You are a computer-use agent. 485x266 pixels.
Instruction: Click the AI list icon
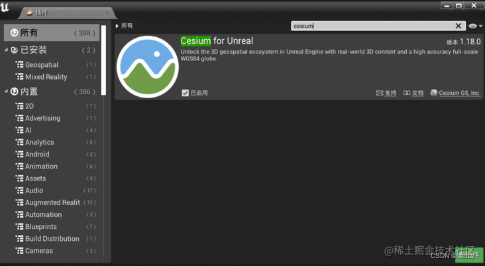[x=19, y=130]
